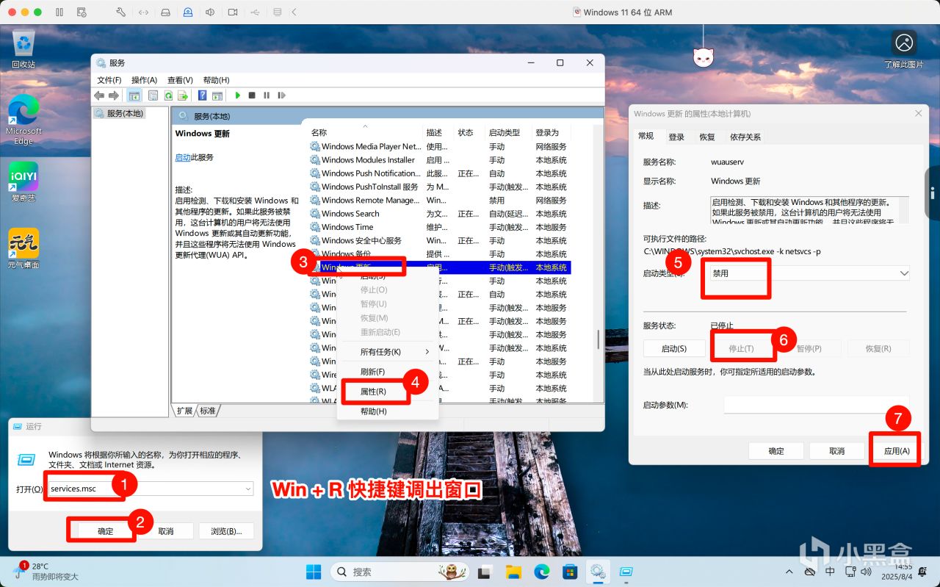
Task: Open the iQIYI desktop icon
Action: [23, 181]
